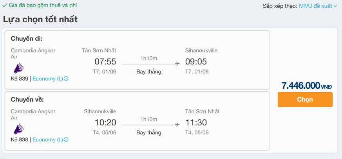Click the airplane icon on return route
Image resolution: width=342 pixels, height=159 pixels.
[x=177, y=125]
